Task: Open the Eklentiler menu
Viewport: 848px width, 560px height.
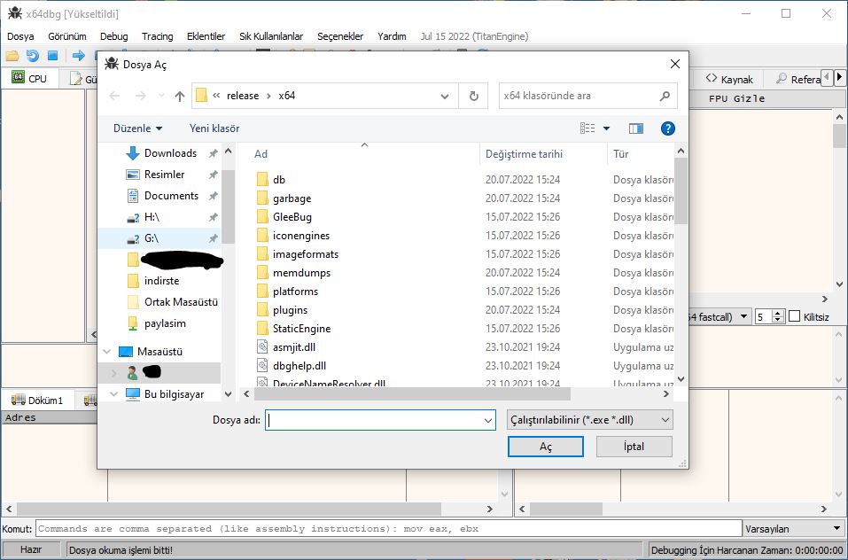Action: coord(206,36)
